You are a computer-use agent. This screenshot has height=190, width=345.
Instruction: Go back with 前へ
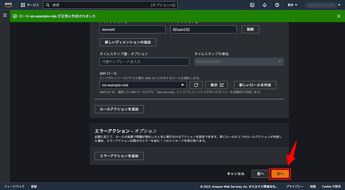260,174
